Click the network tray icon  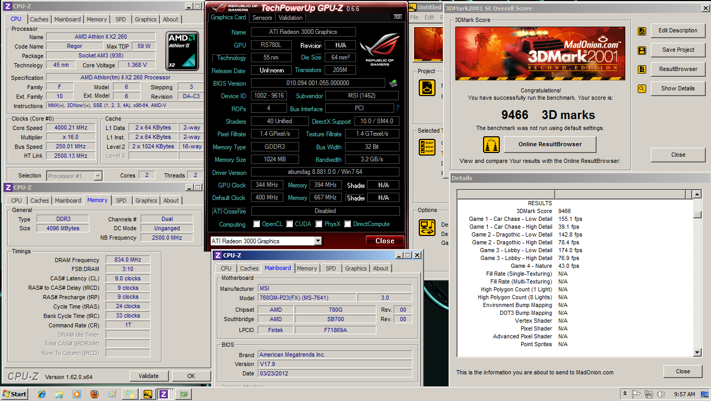pos(649,394)
